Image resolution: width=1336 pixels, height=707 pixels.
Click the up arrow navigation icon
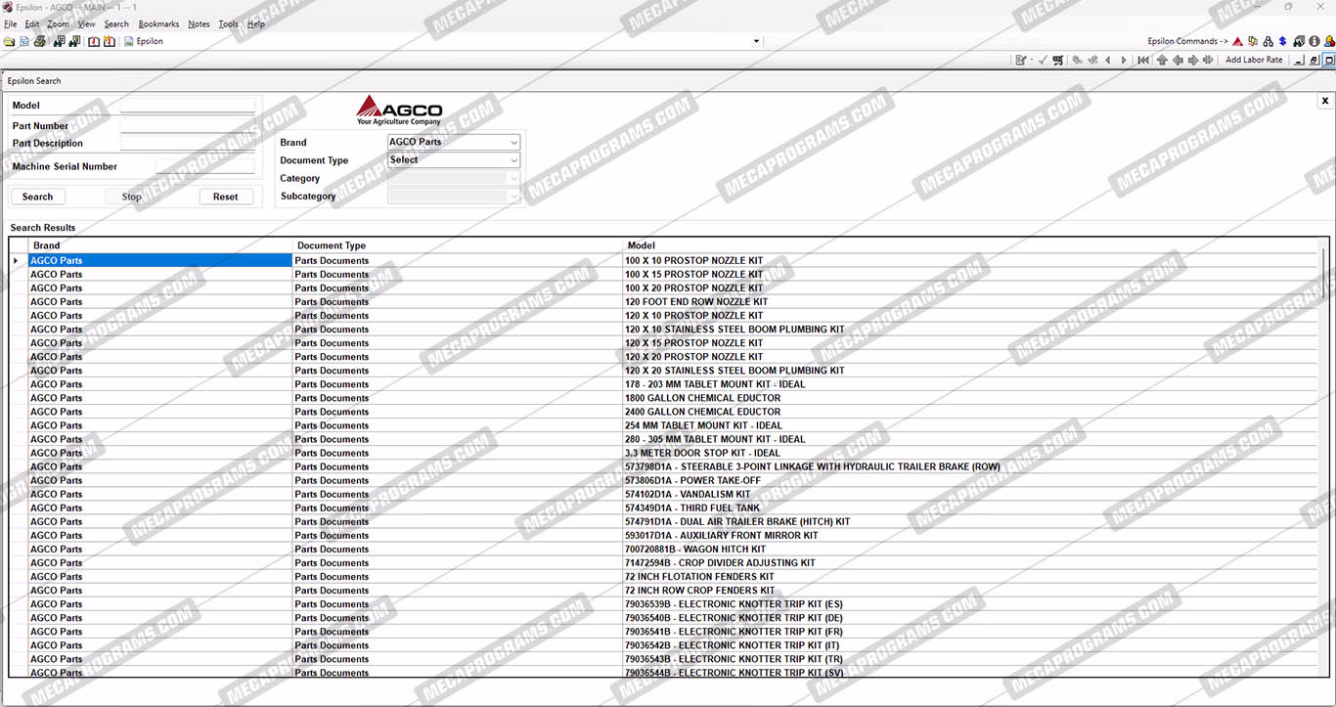click(1162, 60)
